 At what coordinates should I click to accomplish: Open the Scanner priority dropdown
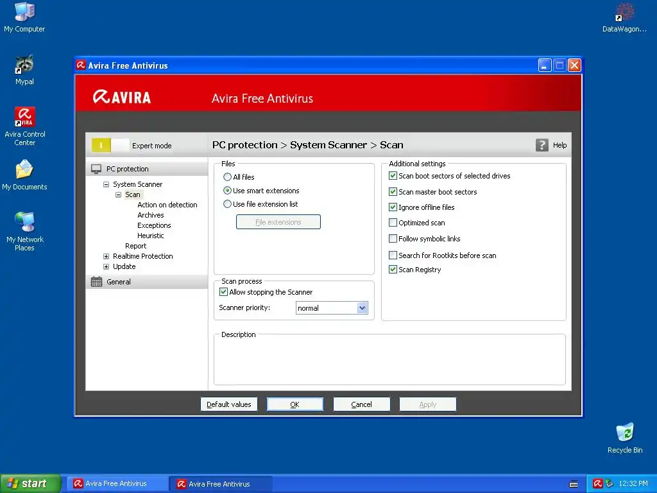(x=362, y=308)
